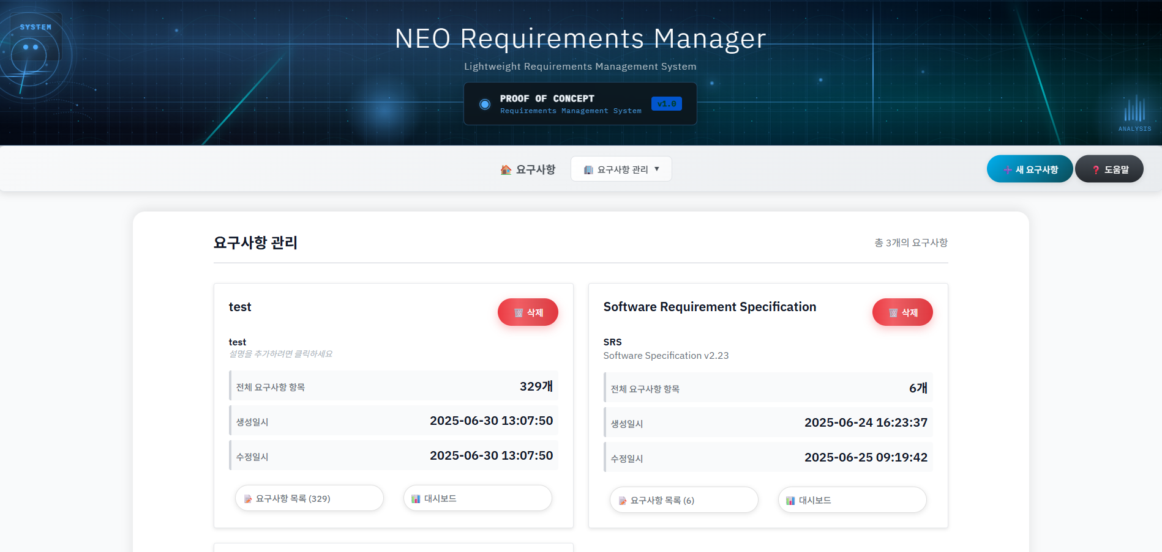Click the chevron arrow on the 요구사항 관리 selector
This screenshot has height=552, width=1162.
tap(657, 169)
